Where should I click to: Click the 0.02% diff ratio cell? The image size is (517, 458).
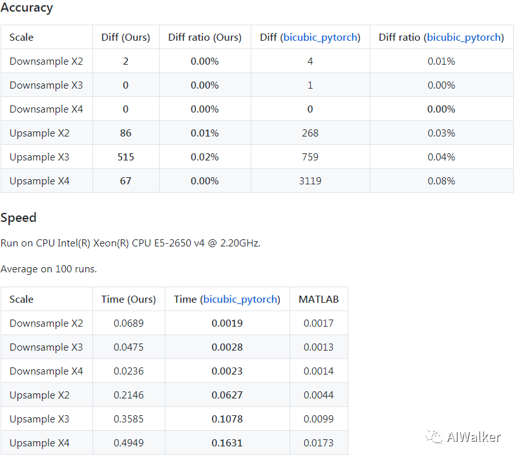205,157
